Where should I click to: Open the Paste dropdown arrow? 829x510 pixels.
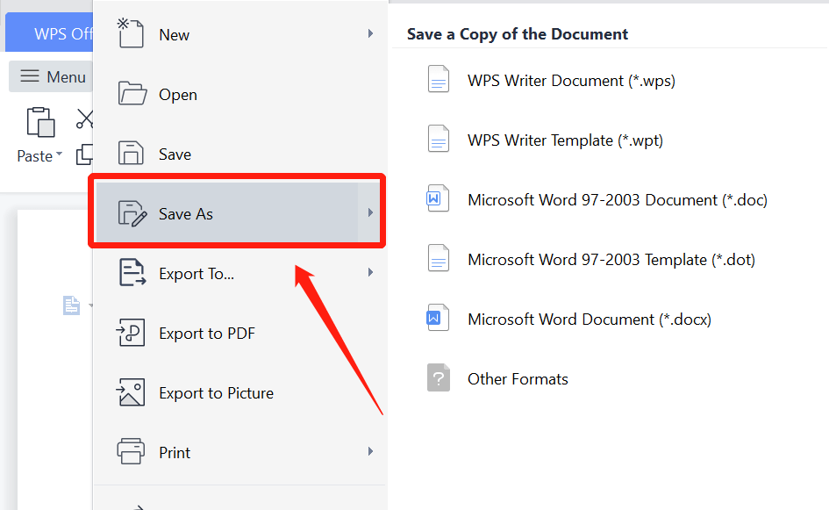60,154
